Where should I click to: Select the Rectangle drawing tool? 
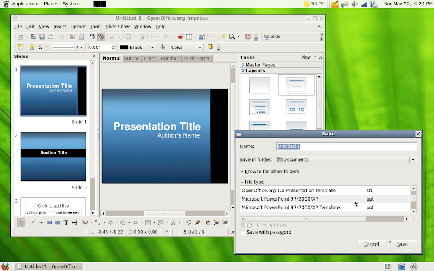(x=49, y=222)
